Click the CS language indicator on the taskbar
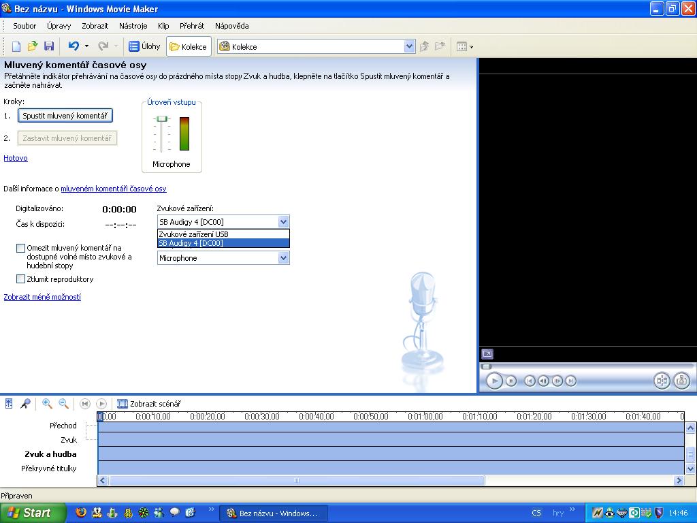 536,513
